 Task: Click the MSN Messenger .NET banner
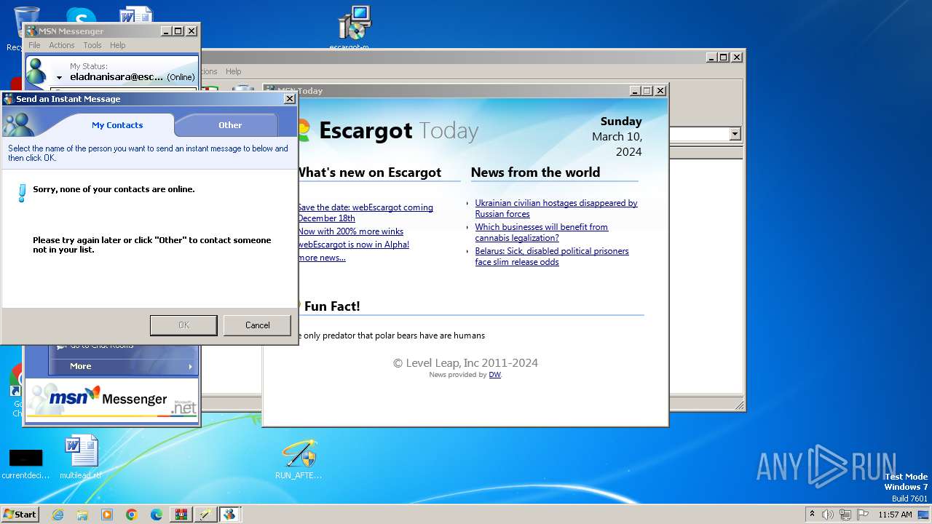[x=111, y=399]
